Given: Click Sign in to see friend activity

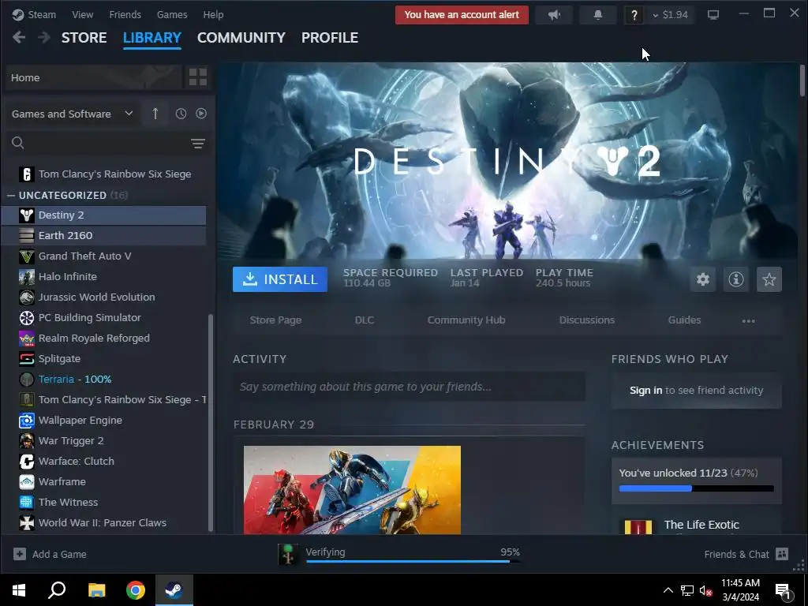Looking at the screenshot, I should click(x=696, y=391).
